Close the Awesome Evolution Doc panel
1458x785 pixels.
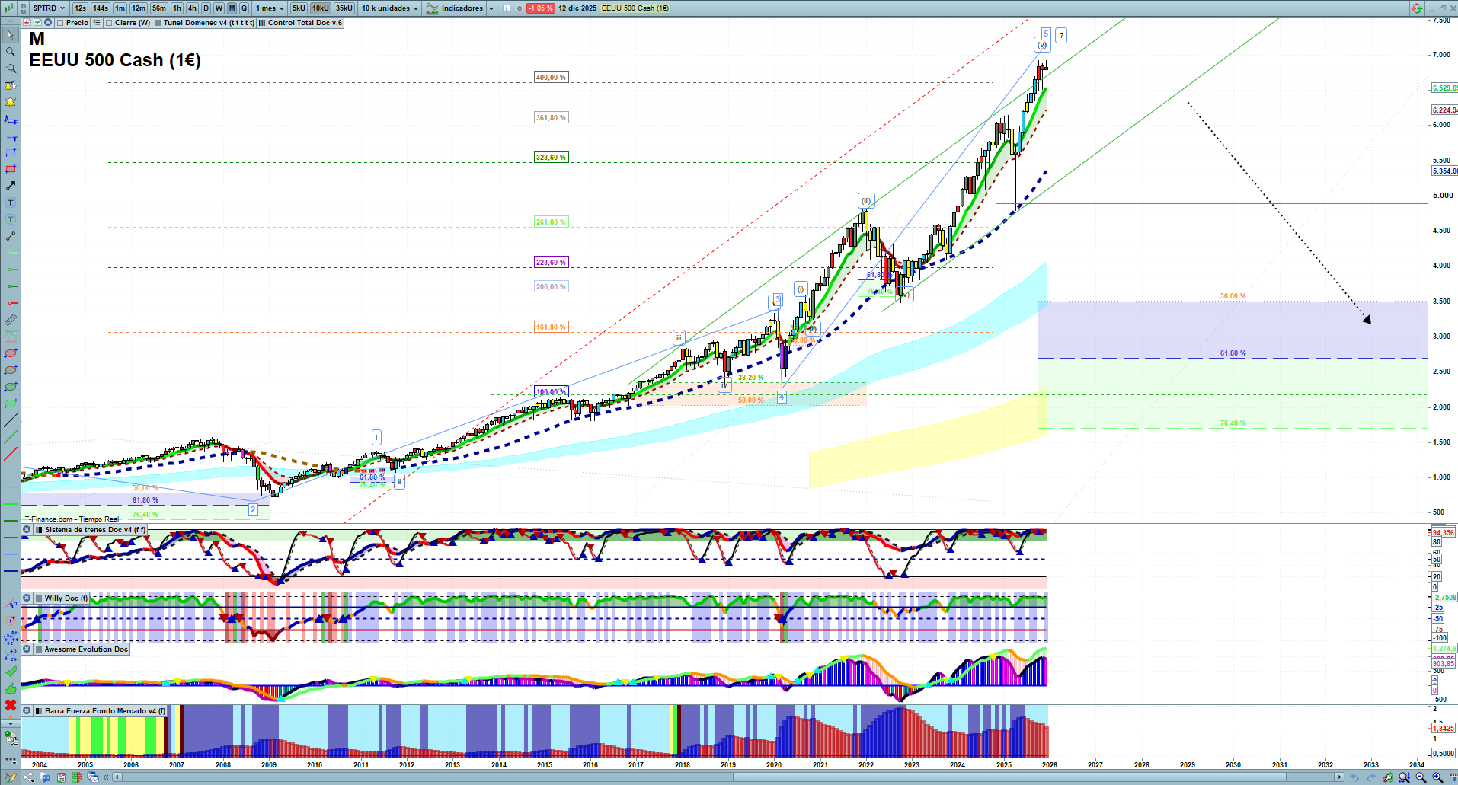click(27, 649)
